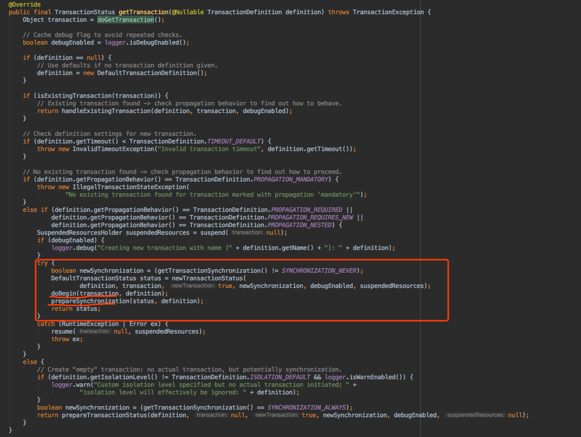This screenshot has width=581, height=437.
Task: Click 'suspendedResources:' parameter hint
Action: pyautogui.click(x=476, y=415)
